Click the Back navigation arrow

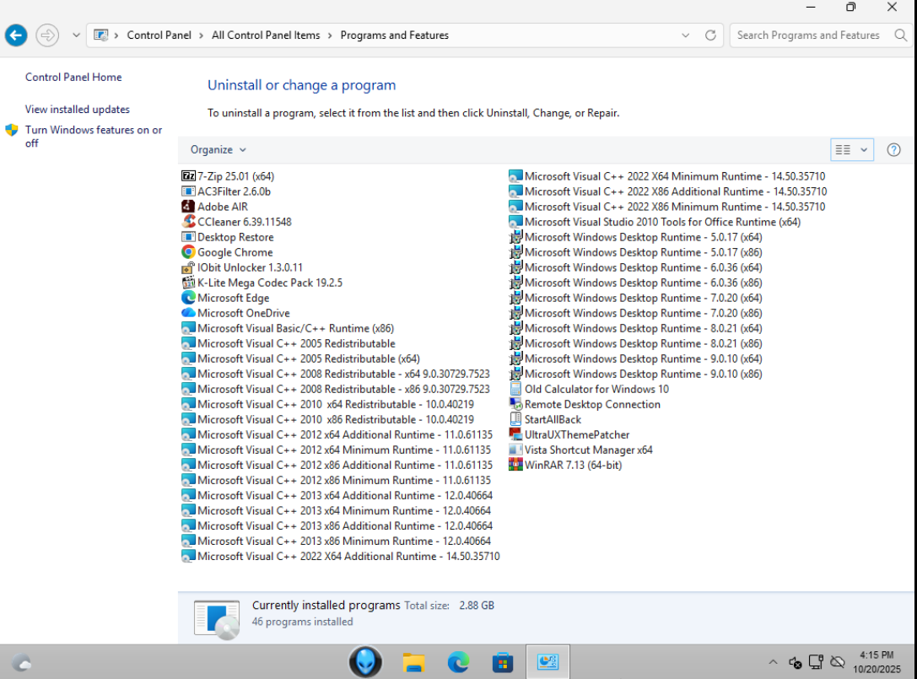(16, 35)
